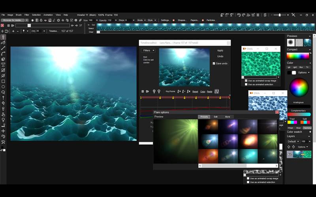Click the layer visibility eye icon
Image resolution: width=316 pixels, height=197 pixels.
(289, 155)
